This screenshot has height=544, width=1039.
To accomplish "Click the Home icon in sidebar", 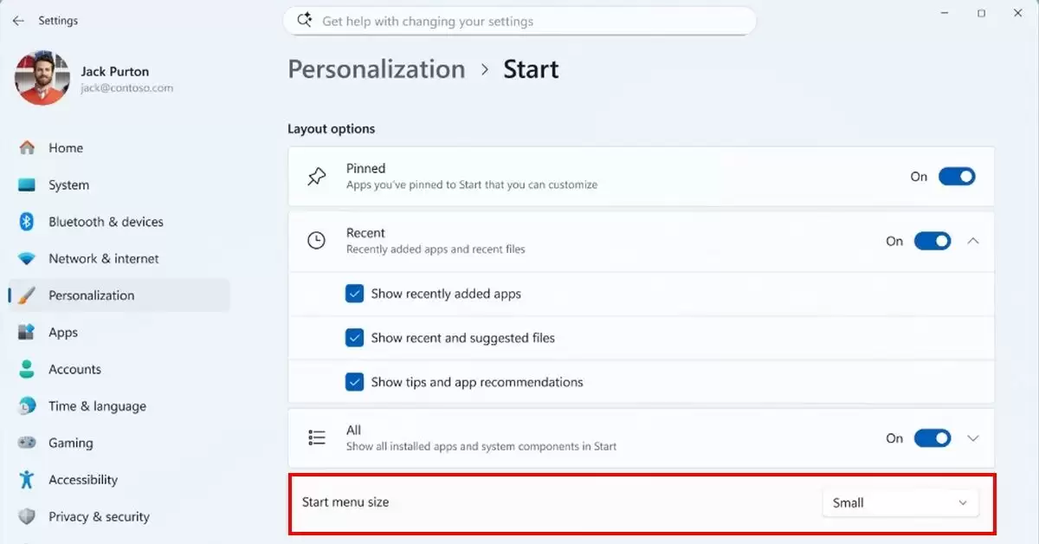I will (x=27, y=148).
